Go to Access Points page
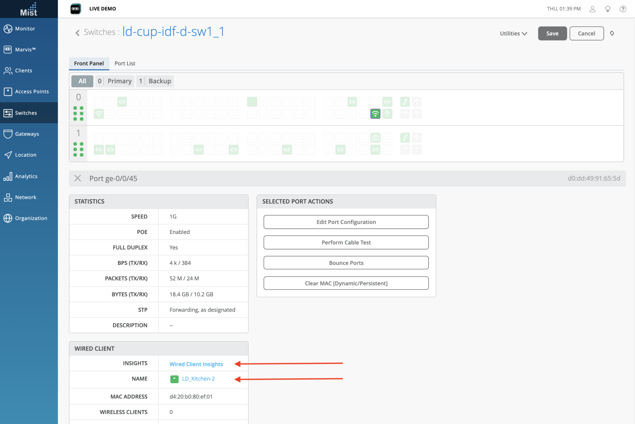 click(32, 91)
